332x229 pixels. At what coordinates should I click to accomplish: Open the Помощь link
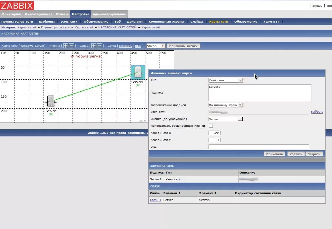click(x=316, y=6)
